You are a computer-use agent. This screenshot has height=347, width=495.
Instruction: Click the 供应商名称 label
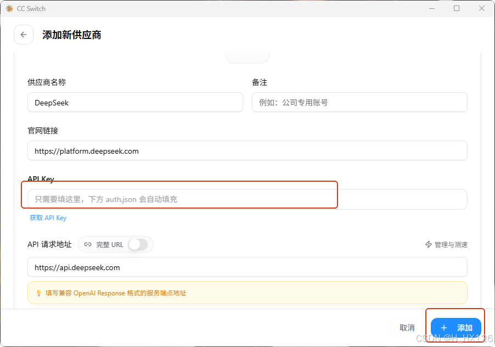tap(47, 82)
